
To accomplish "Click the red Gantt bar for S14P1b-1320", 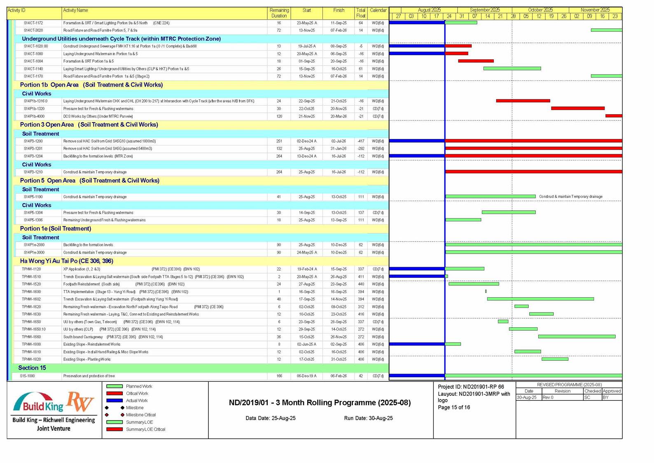I will coord(578,108).
